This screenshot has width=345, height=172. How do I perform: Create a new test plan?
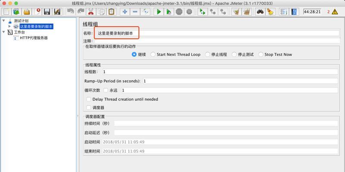pos(6,12)
